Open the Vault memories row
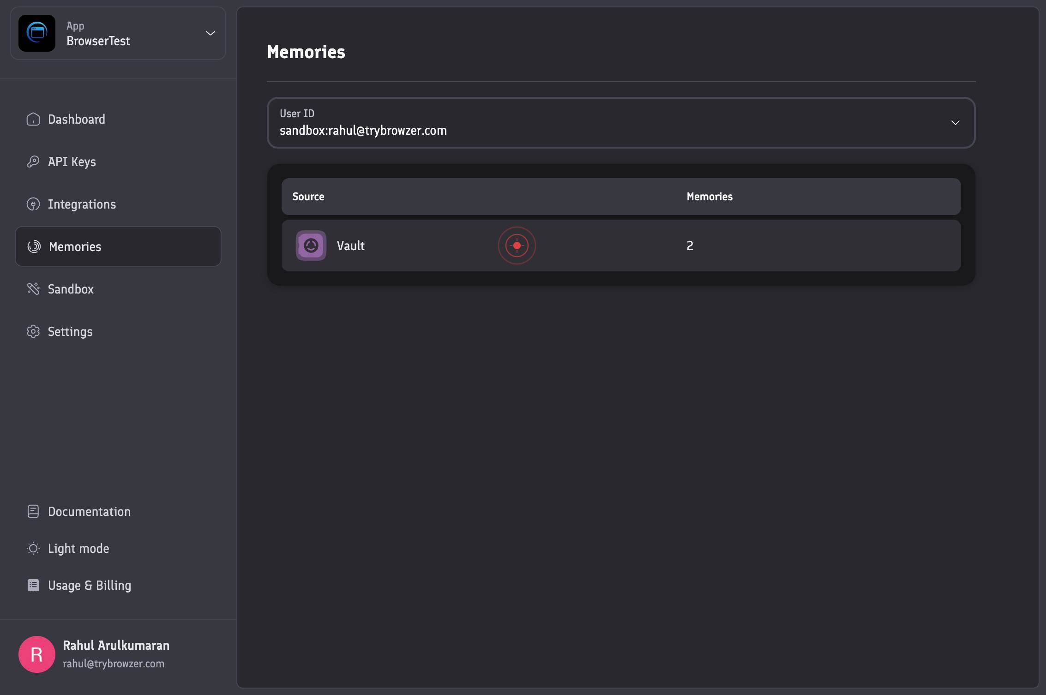The height and width of the screenshot is (695, 1046). (x=621, y=246)
